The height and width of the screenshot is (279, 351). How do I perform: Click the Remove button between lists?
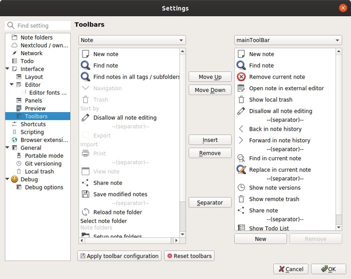point(210,153)
